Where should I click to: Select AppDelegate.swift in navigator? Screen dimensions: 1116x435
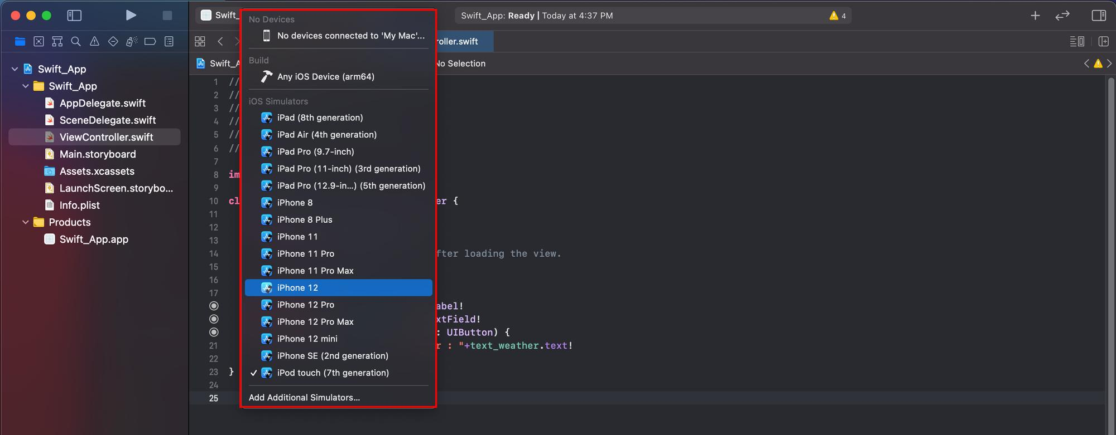tap(103, 103)
